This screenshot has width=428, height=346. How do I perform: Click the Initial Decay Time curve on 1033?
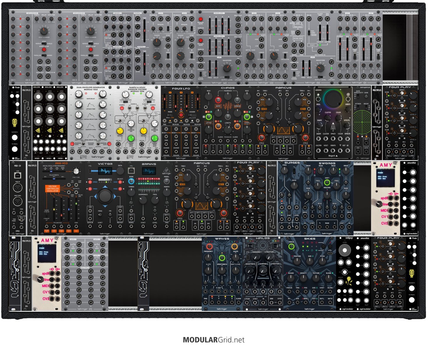(x=91, y=115)
